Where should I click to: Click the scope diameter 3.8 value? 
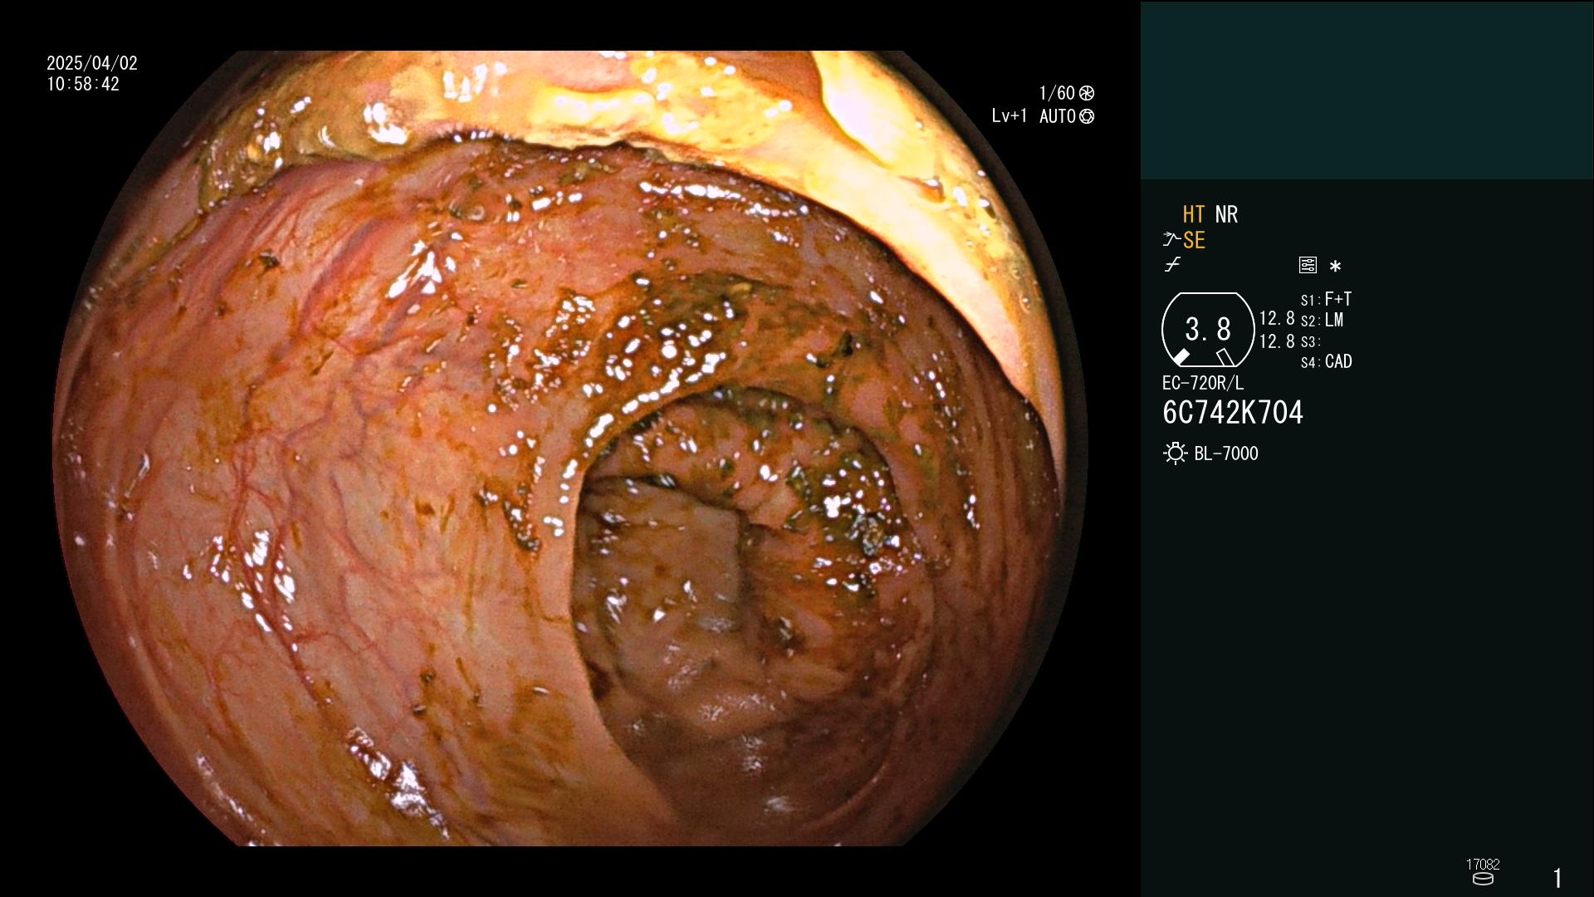[1208, 329]
